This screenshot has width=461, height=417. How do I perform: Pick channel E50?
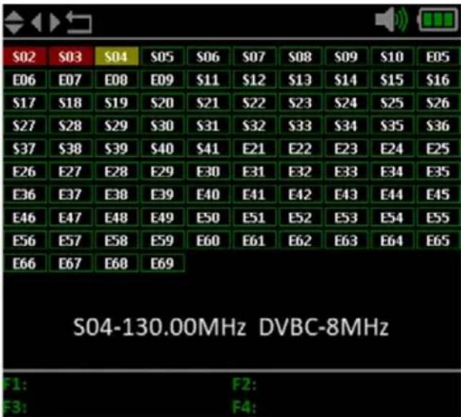(208, 217)
